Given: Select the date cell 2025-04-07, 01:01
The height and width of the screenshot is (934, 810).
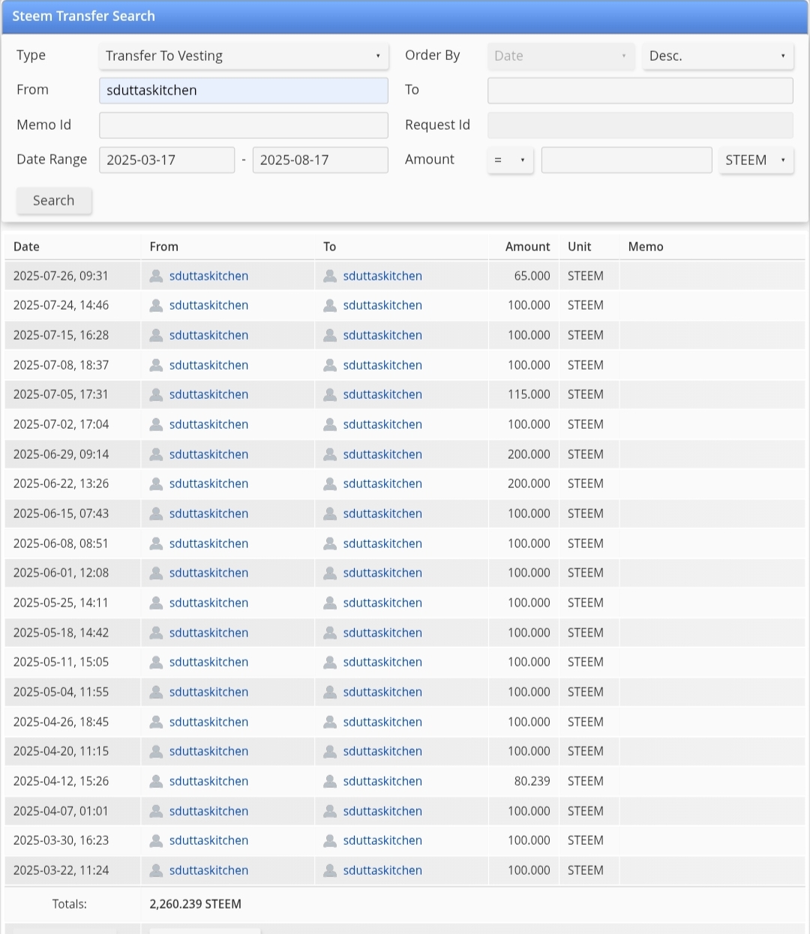Looking at the screenshot, I should pos(61,811).
